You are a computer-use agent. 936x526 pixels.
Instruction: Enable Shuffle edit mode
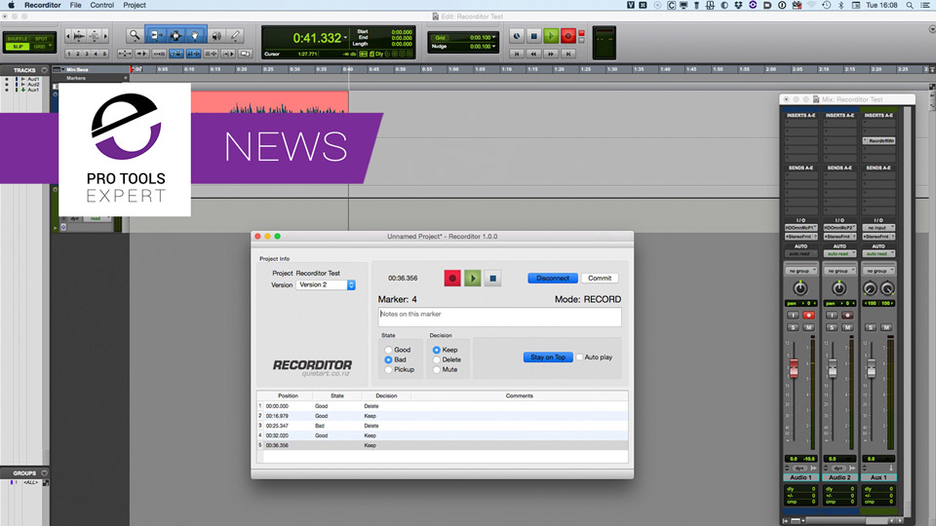click(18, 39)
